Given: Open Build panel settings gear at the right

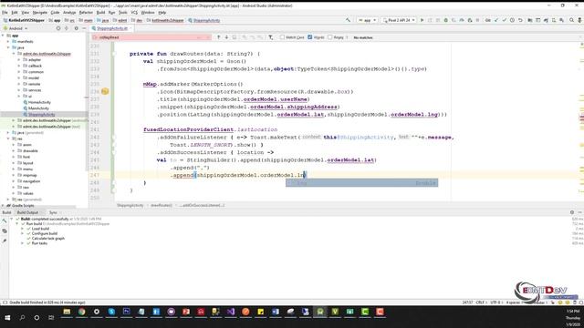Looking at the screenshot, I should pos(572,212).
